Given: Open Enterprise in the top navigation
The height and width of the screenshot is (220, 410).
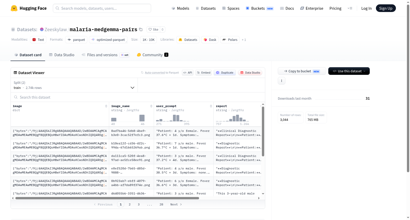Looking at the screenshot, I should [x=312, y=8].
